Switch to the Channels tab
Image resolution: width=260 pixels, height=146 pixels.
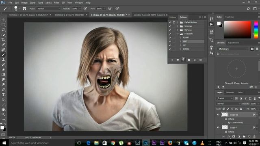coord(230,92)
